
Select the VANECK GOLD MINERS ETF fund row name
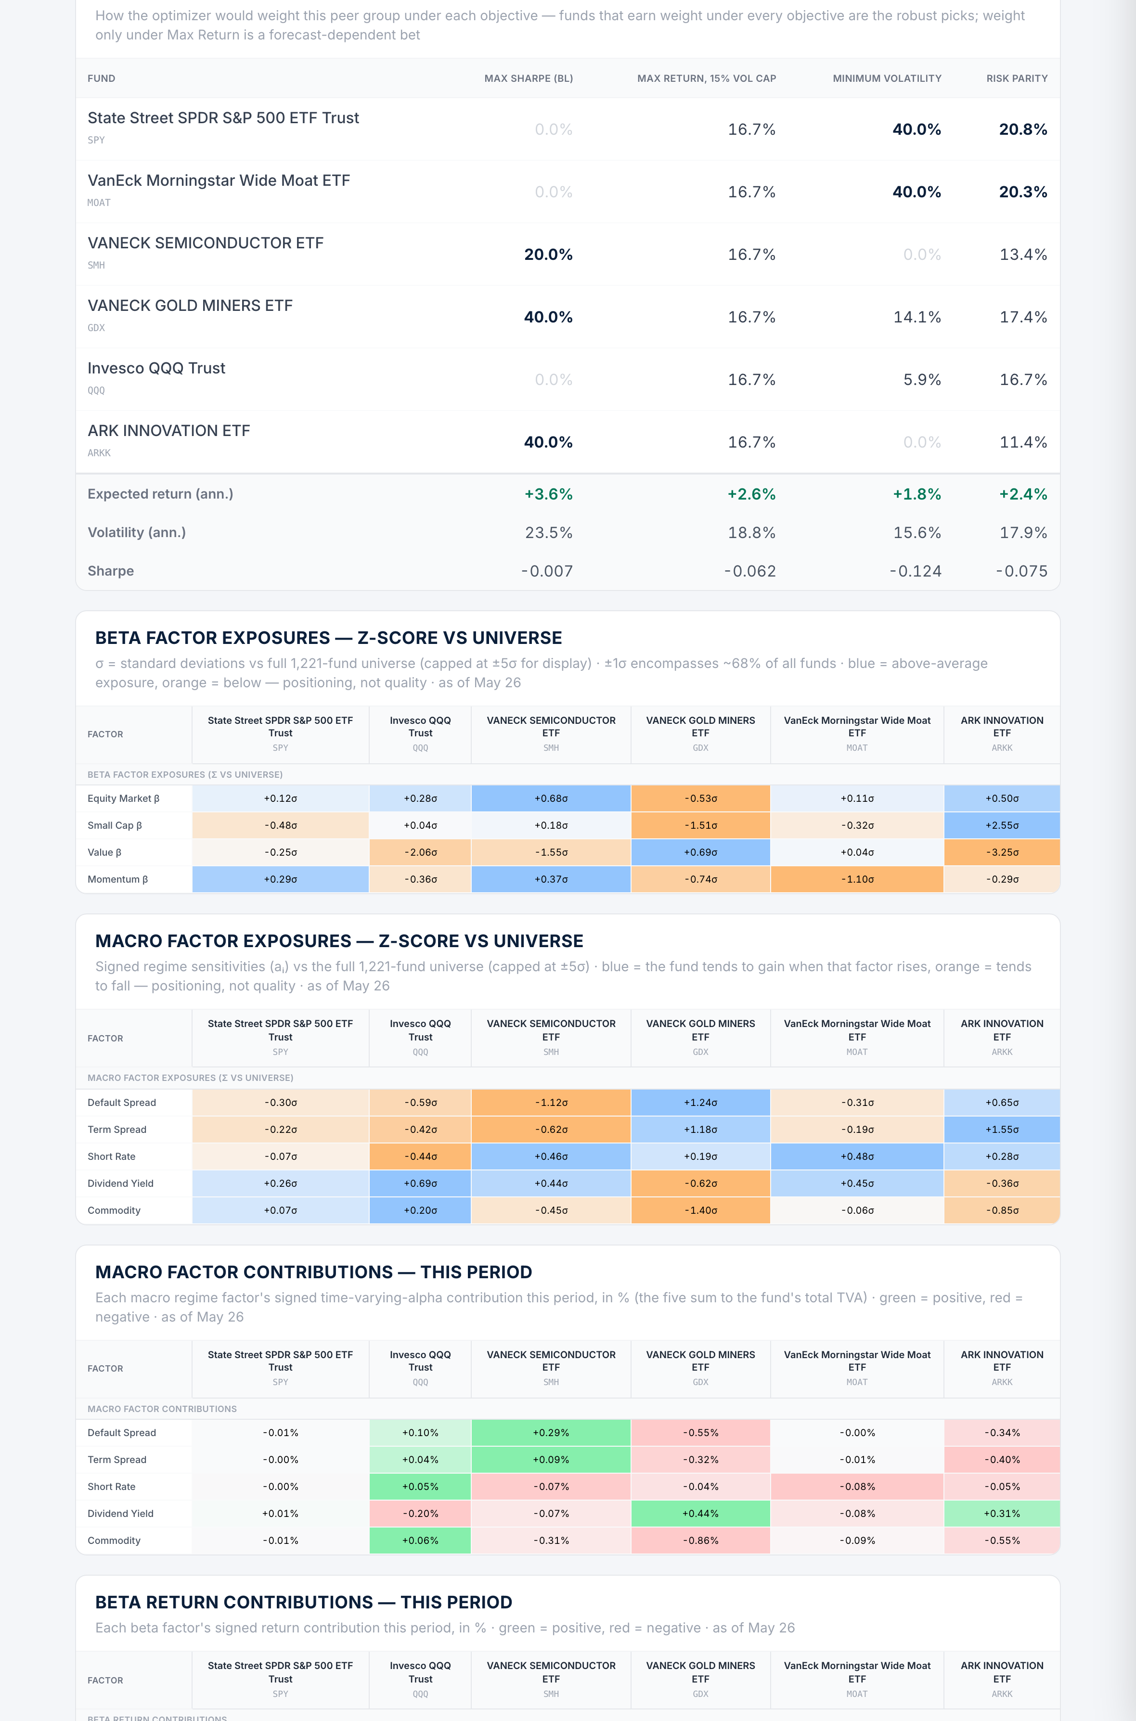(190, 306)
